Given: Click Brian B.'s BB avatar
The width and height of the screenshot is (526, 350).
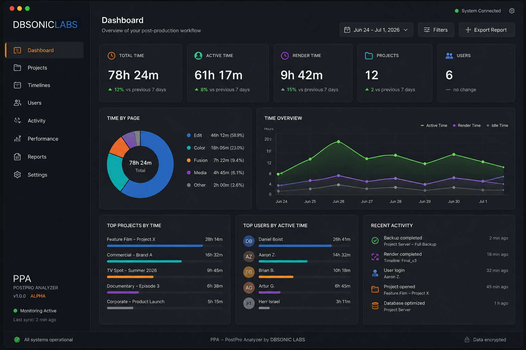Looking at the screenshot, I should coord(249,272).
